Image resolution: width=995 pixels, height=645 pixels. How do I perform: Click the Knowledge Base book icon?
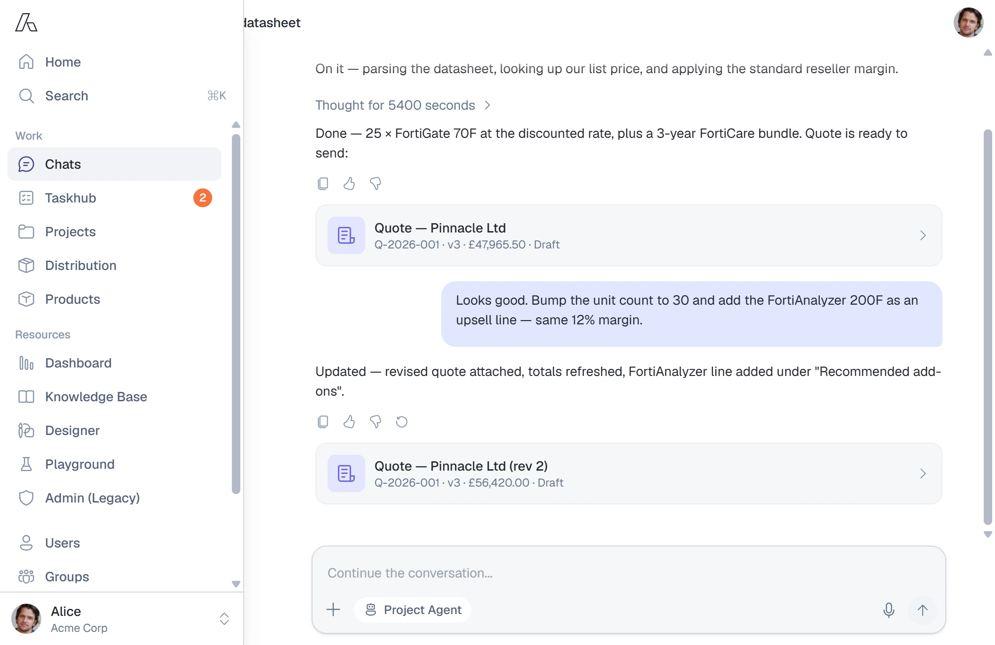pyautogui.click(x=26, y=397)
